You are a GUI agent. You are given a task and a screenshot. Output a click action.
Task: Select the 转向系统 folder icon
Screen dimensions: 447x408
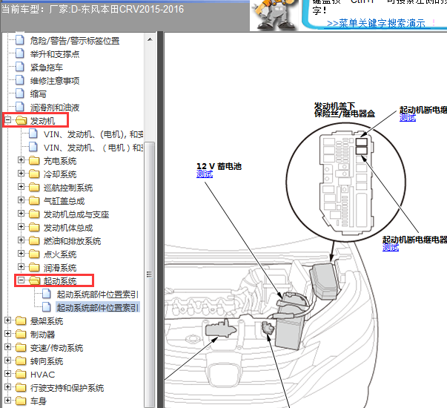tap(21, 361)
